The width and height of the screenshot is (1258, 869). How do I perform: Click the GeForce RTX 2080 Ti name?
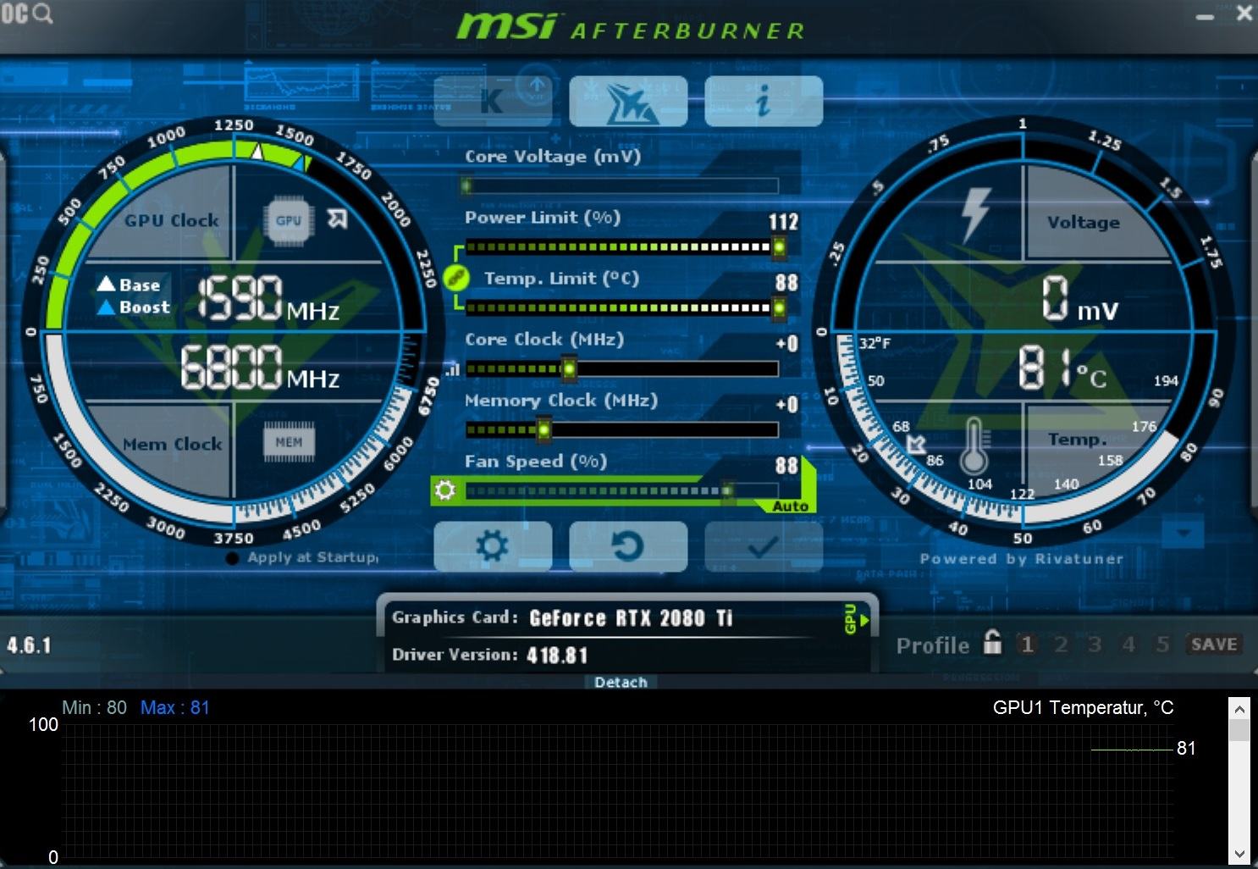(631, 618)
